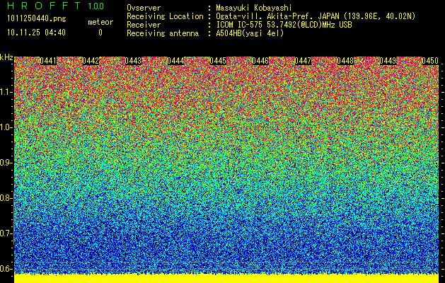Click observer name Masayuki Kobayashi
445x283 pixels.
[x=254, y=8]
